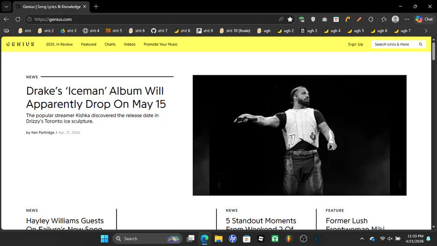Image resolution: width=437 pixels, height=246 pixels.
Task: Open the 'ugh 7' bookmark
Action: pos(402,31)
